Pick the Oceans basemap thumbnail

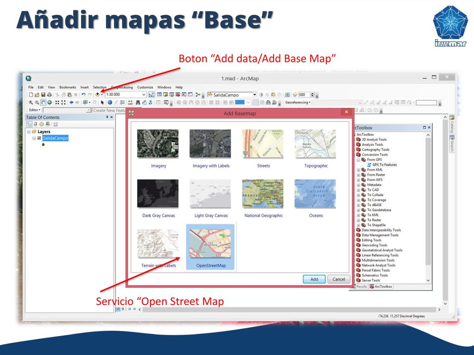point(315,194)
